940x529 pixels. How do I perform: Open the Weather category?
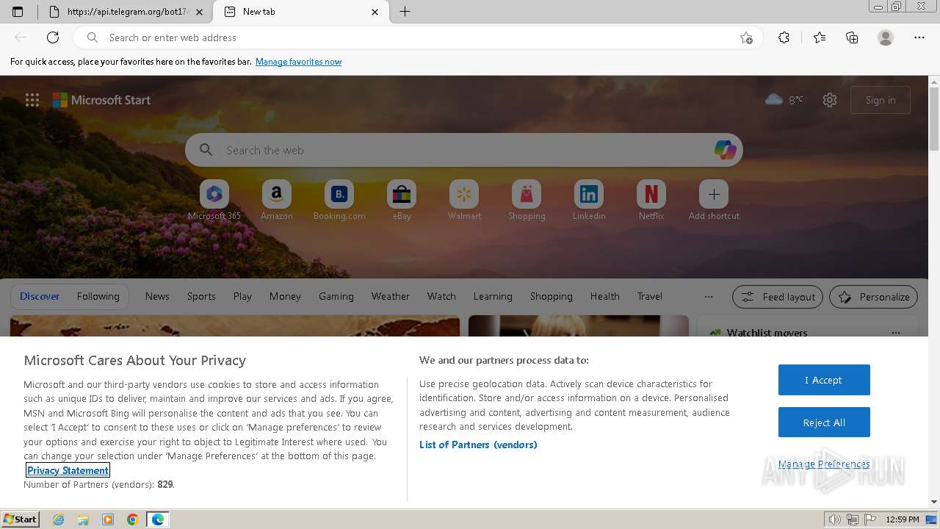pyautogui.click(x=391, y=296)
